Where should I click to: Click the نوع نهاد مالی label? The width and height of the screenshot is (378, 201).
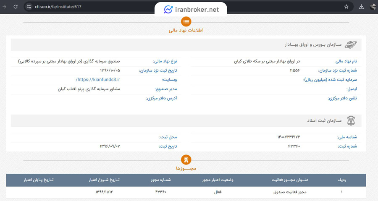pyautogui.click(x=165, y=61)
